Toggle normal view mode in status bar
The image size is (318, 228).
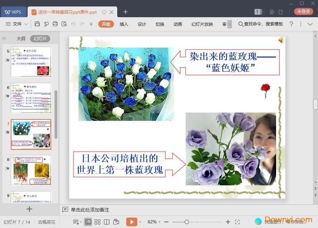[88, 222]
